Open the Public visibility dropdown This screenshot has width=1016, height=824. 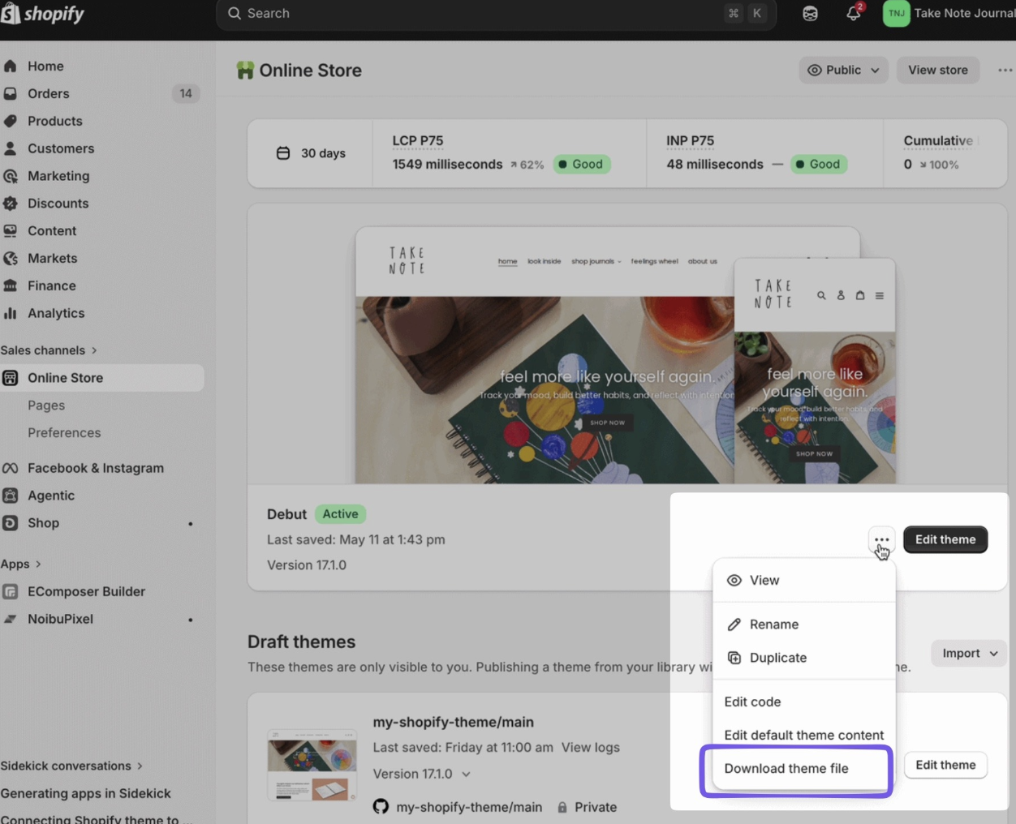[x=843, y=71]
